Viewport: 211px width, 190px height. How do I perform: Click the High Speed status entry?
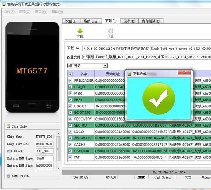pyautogui.click(x=162, y=177)
